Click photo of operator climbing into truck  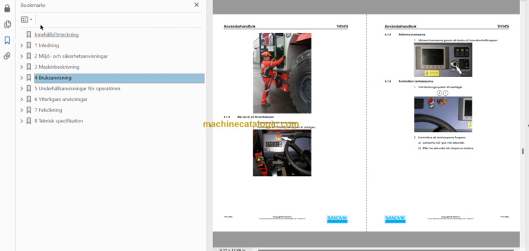point(282,73)
